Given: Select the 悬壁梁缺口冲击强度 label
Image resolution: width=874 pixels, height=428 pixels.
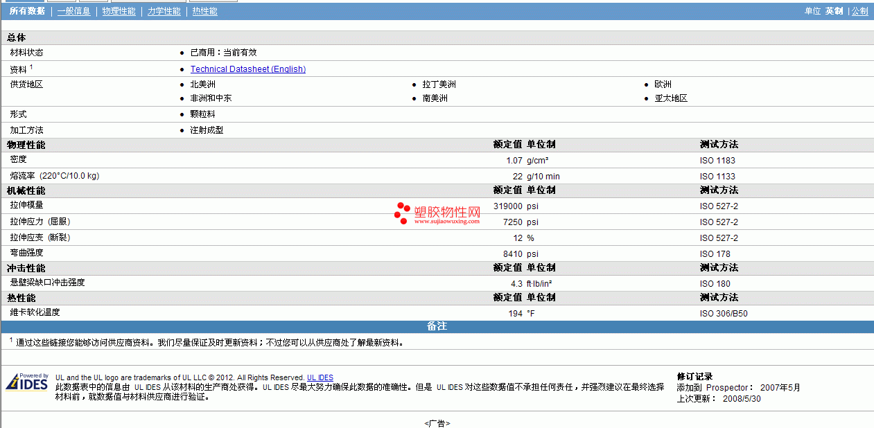Looking at the screenshot, I should [x=48, y=283].
